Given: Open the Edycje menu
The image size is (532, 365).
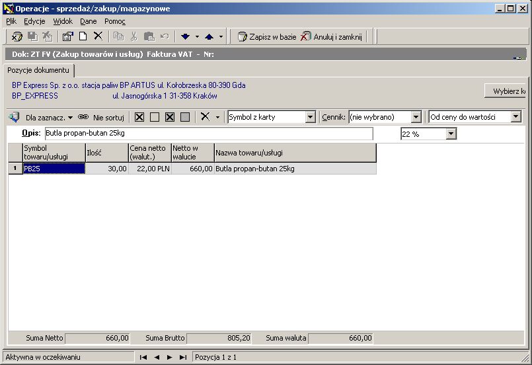Looking at the screenshot, I should (x=34, y=21).
